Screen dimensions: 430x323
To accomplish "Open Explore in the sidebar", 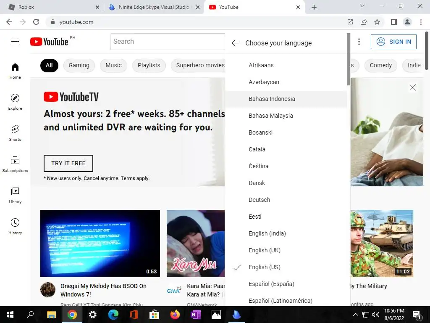I will pos(15,102).
